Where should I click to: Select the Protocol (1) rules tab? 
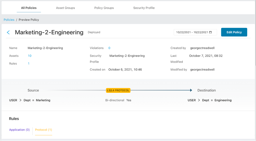pyautogui.click(x=43, y=130)
